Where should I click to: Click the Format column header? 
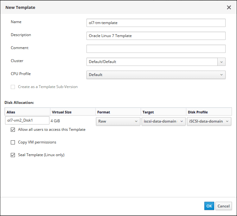(118, 112)
